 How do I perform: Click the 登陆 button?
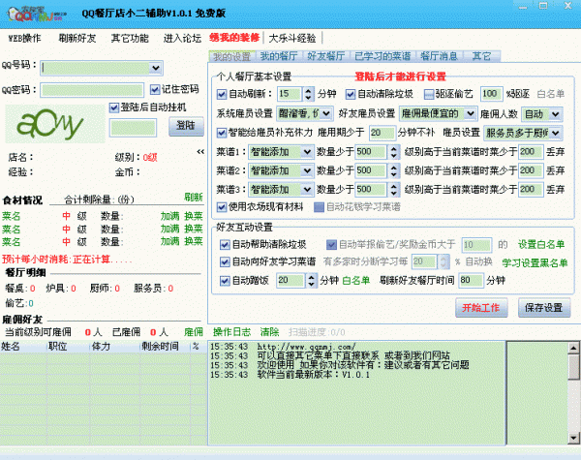[x=186, y=126]
